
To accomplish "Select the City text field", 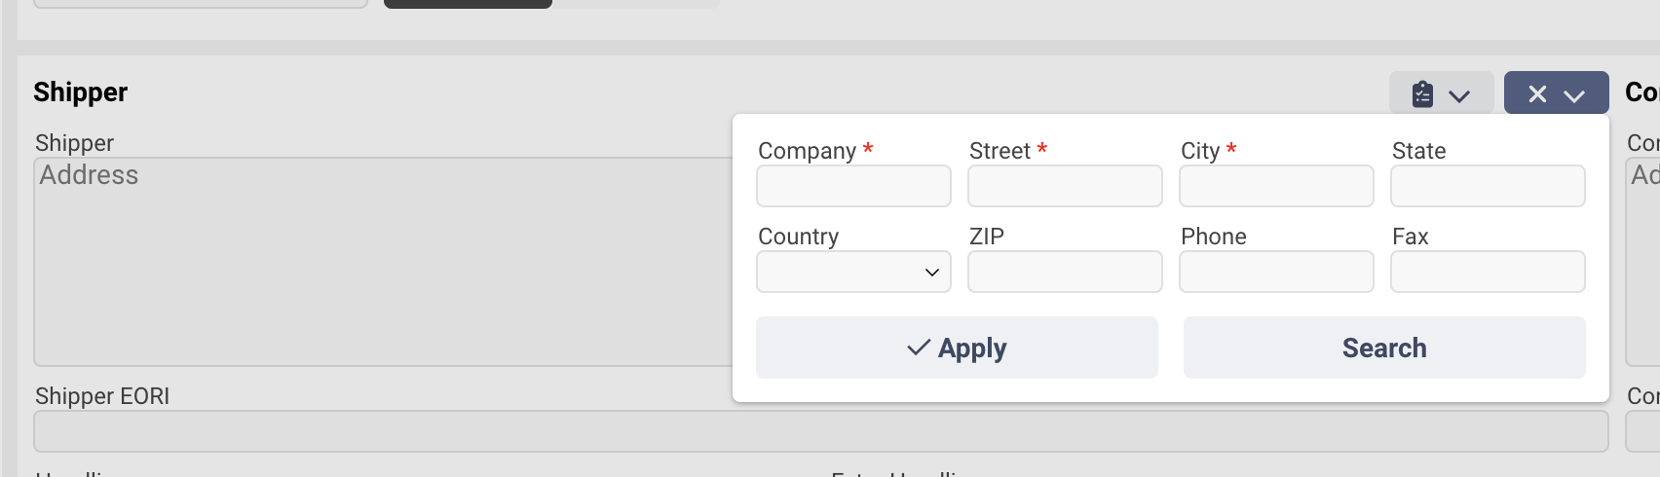I will click(1276, 187).
